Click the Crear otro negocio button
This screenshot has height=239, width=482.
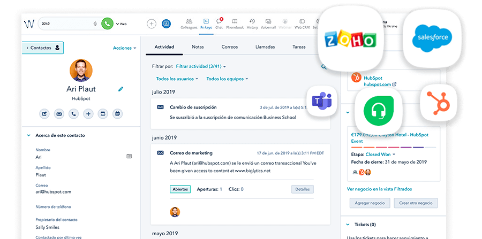click(x=416, y=203)
